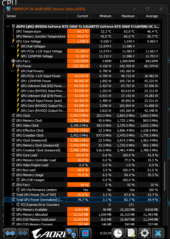Viewport: 170px width, 239px height.
Task: Click the flame chip toolbar icon
Action: (85, 233)
